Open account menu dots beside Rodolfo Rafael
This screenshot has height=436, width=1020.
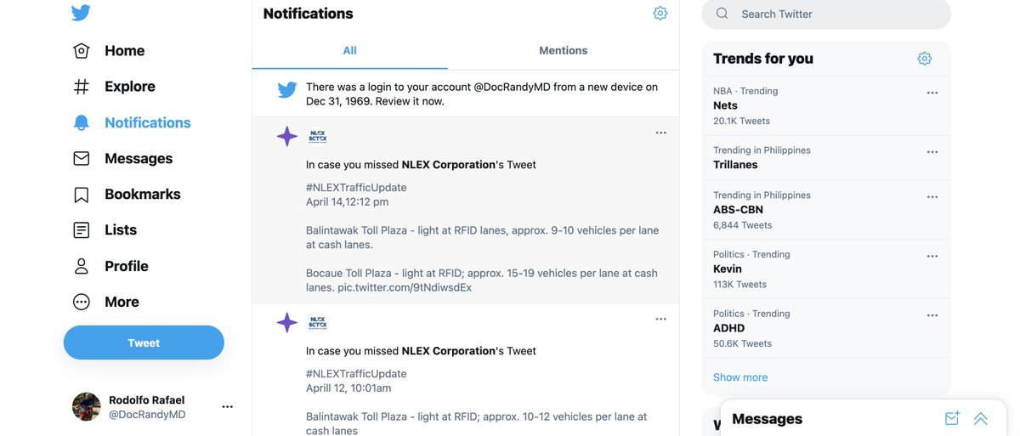coord(228,407)
